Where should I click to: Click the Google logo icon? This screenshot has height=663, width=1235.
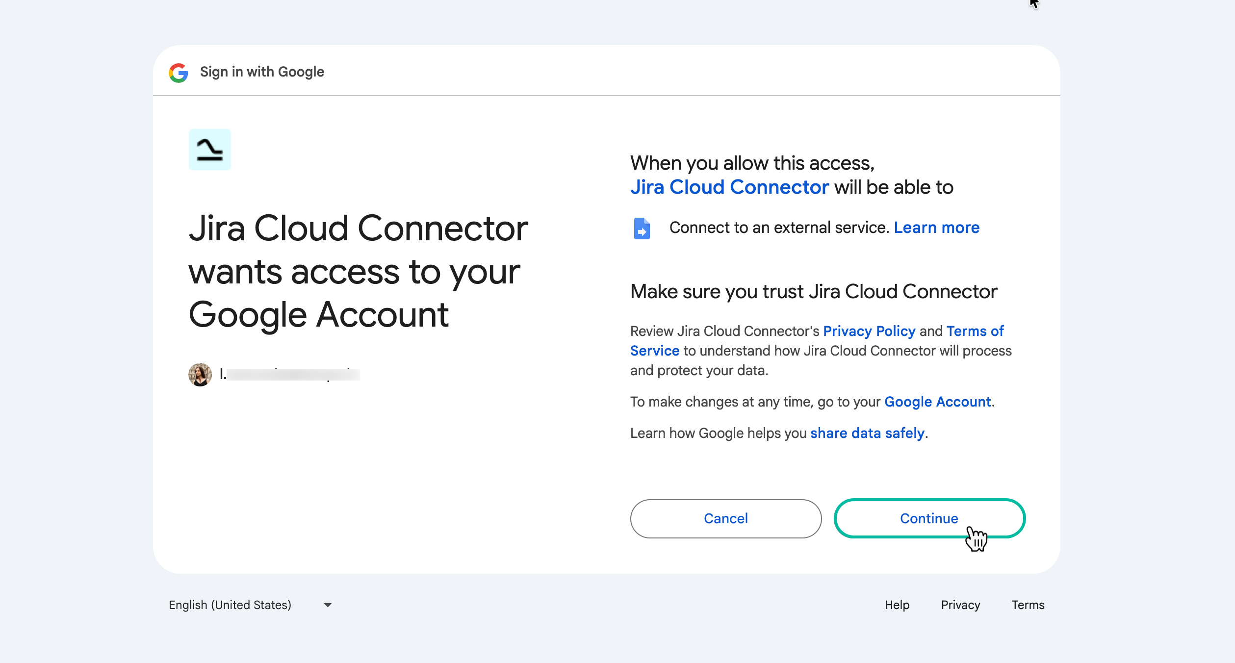point(179,73)
